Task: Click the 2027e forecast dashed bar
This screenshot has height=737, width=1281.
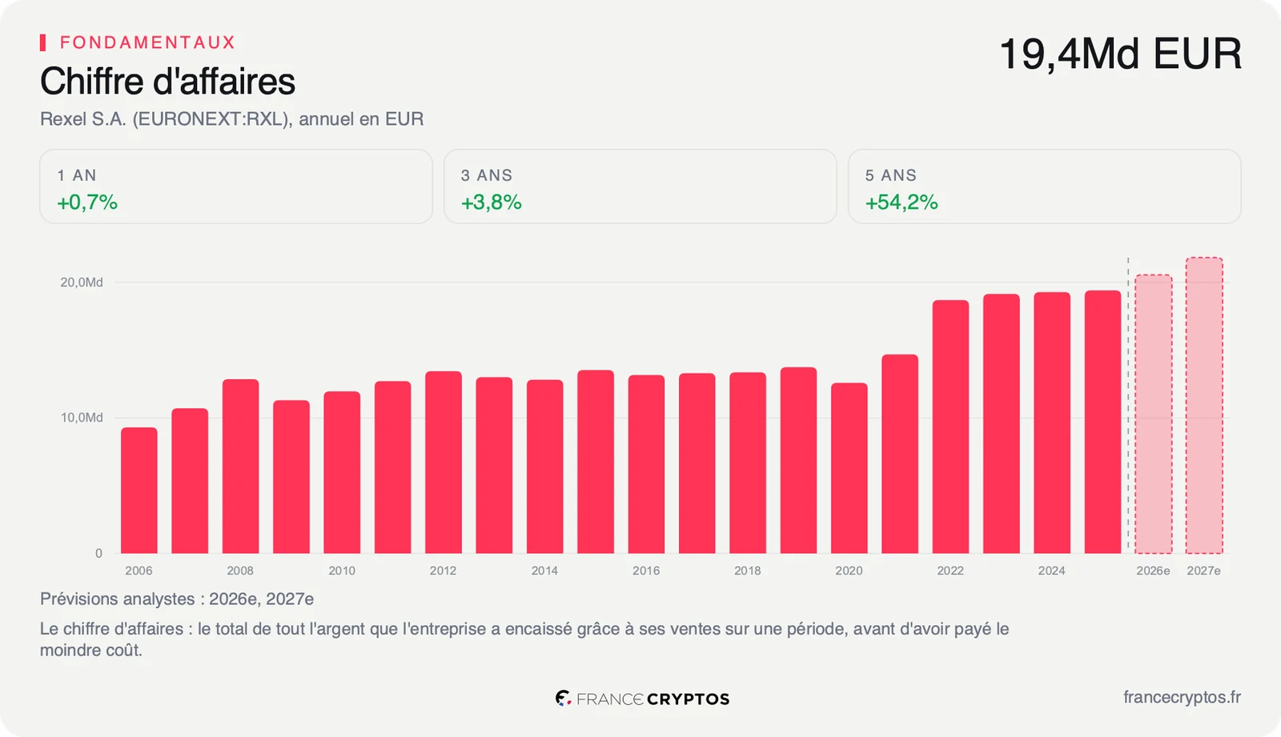Action: click(1204, 405)
